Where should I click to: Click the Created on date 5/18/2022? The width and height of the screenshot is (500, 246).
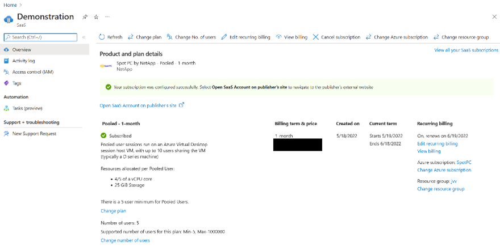pos(347,136)
